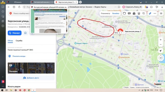Save the place with bookmark button
Viewport: 165px width, 92px height.
tap(25, 33)
